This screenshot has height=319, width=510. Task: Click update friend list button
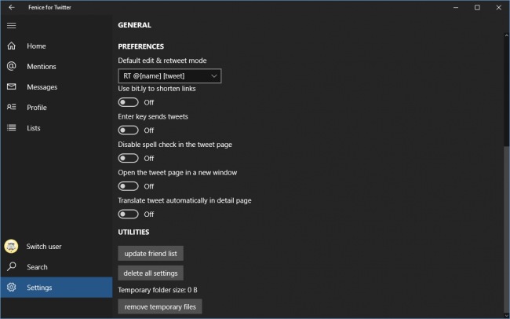[x=151, y=254]
